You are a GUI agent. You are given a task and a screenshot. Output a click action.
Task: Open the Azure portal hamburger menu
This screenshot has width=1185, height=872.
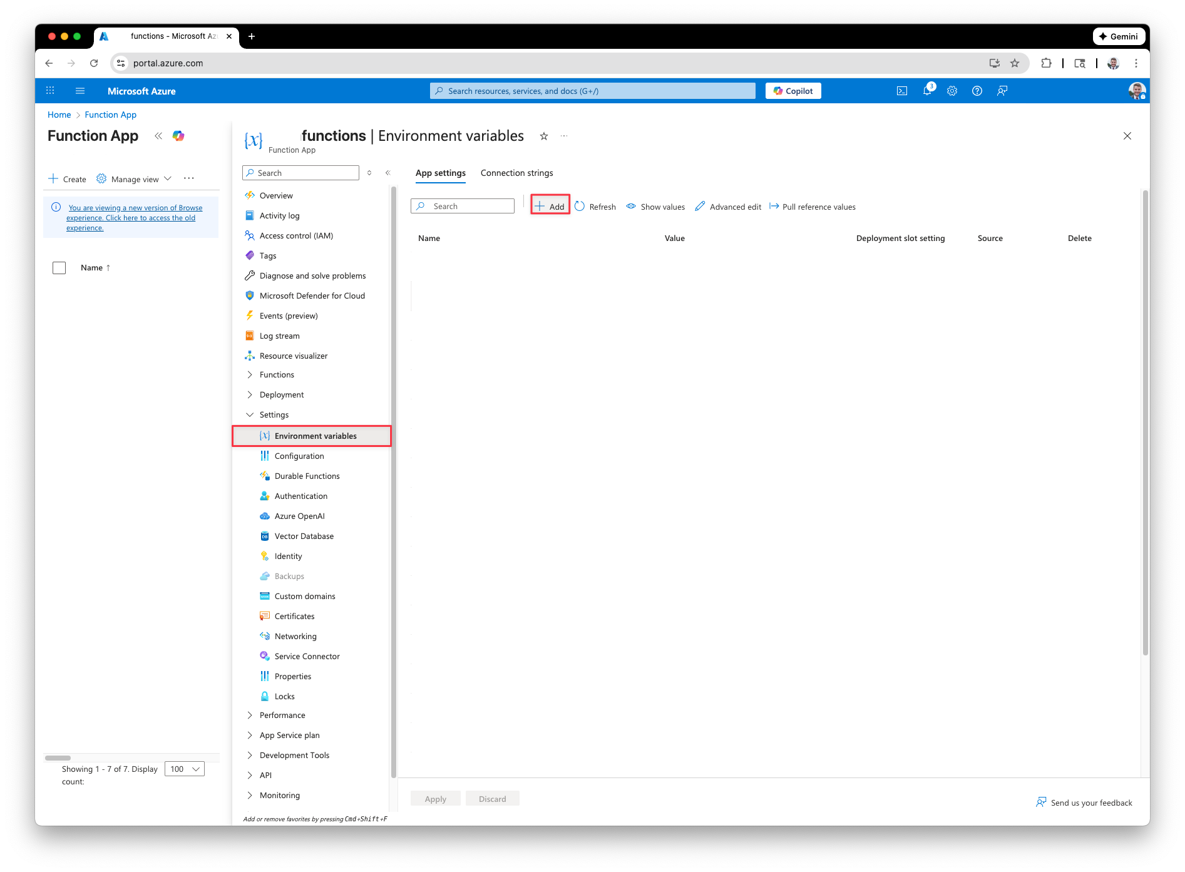[80, 91]
